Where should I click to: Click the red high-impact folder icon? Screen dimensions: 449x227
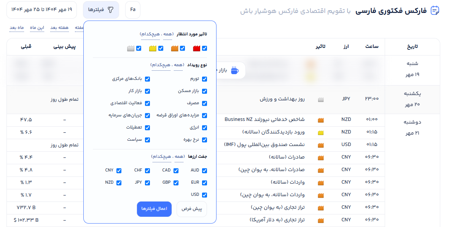click(196, 49)
